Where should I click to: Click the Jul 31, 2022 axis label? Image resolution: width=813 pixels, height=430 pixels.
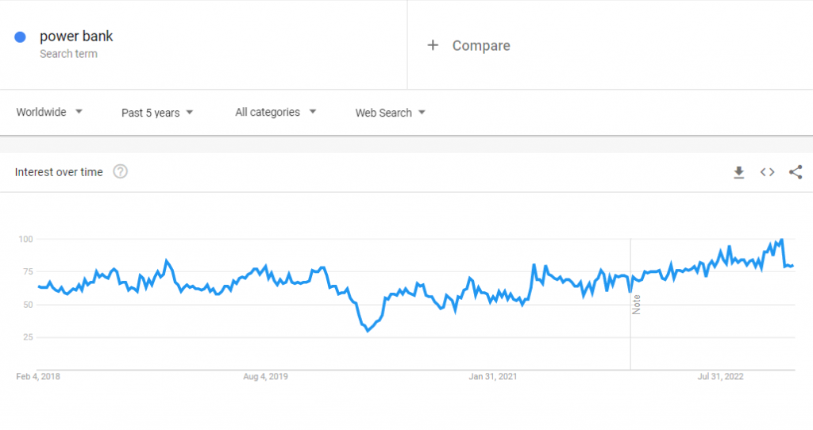pyautogui.click(x=720, y=377)
